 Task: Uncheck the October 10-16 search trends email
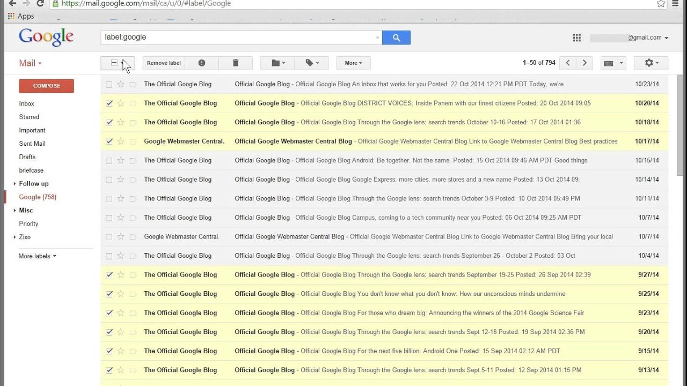click(x=109, y=122)
